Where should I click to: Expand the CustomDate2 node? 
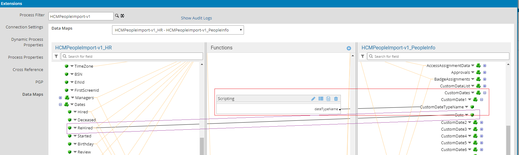481,122
